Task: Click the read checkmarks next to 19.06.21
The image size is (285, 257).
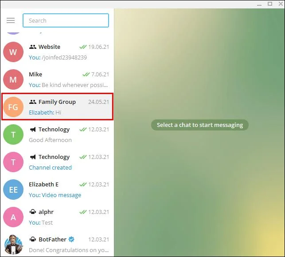Action: coord(83,47)
